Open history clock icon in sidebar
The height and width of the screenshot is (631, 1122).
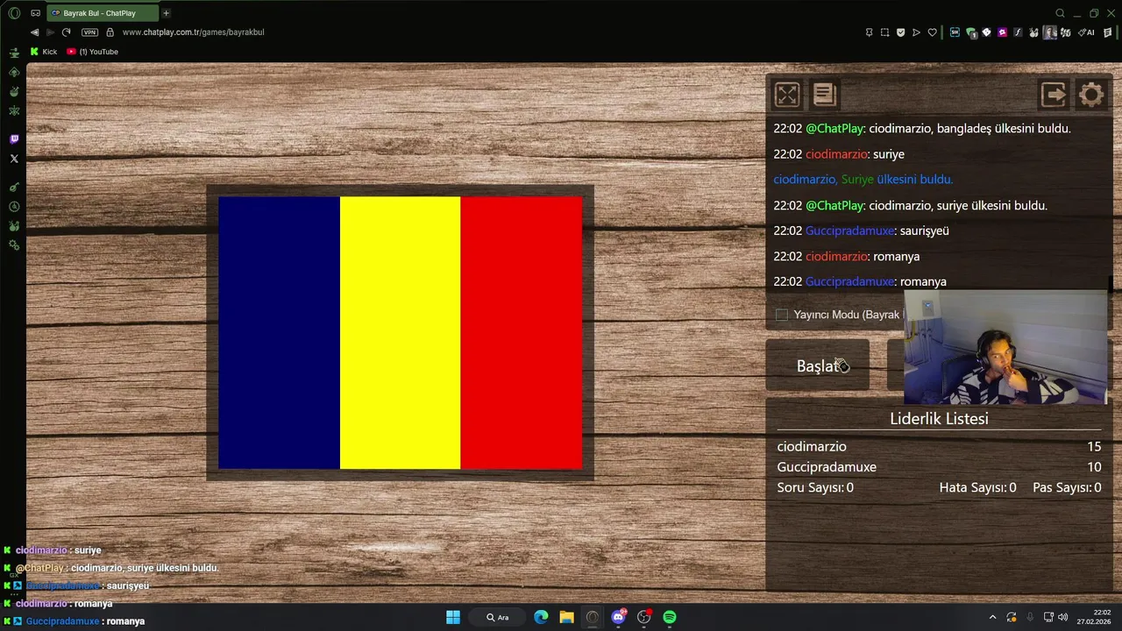pyautogui.click(x=14, y=207)
